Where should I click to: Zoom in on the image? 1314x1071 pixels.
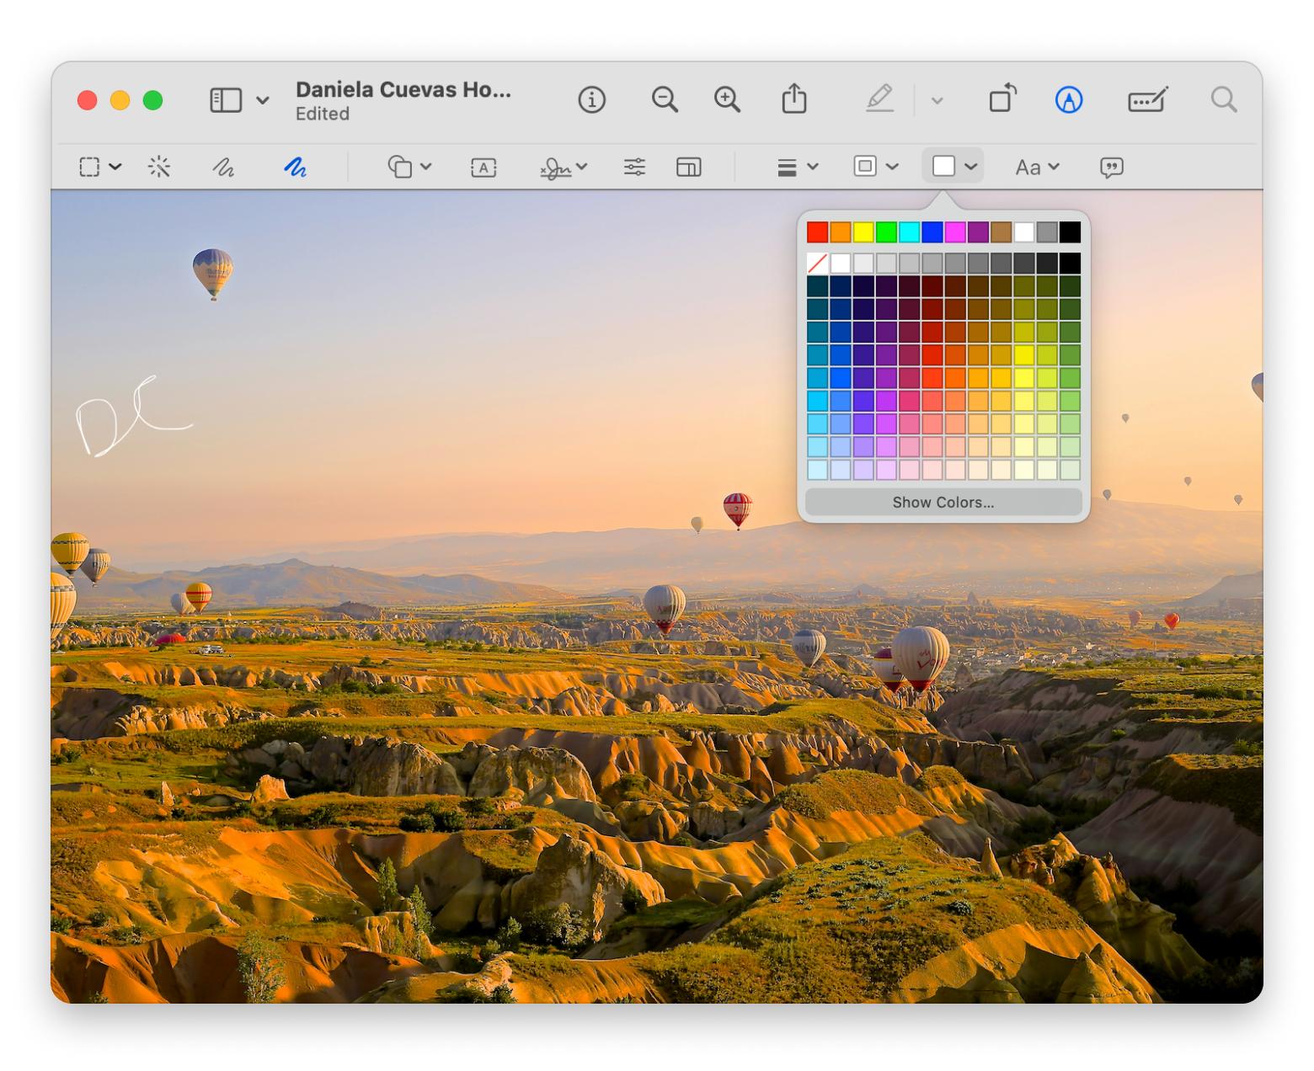(x=727, y=100)
